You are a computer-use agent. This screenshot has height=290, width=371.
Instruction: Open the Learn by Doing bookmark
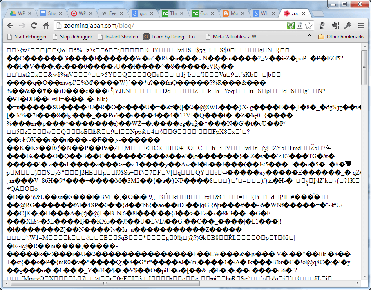(x=171, y=36)
